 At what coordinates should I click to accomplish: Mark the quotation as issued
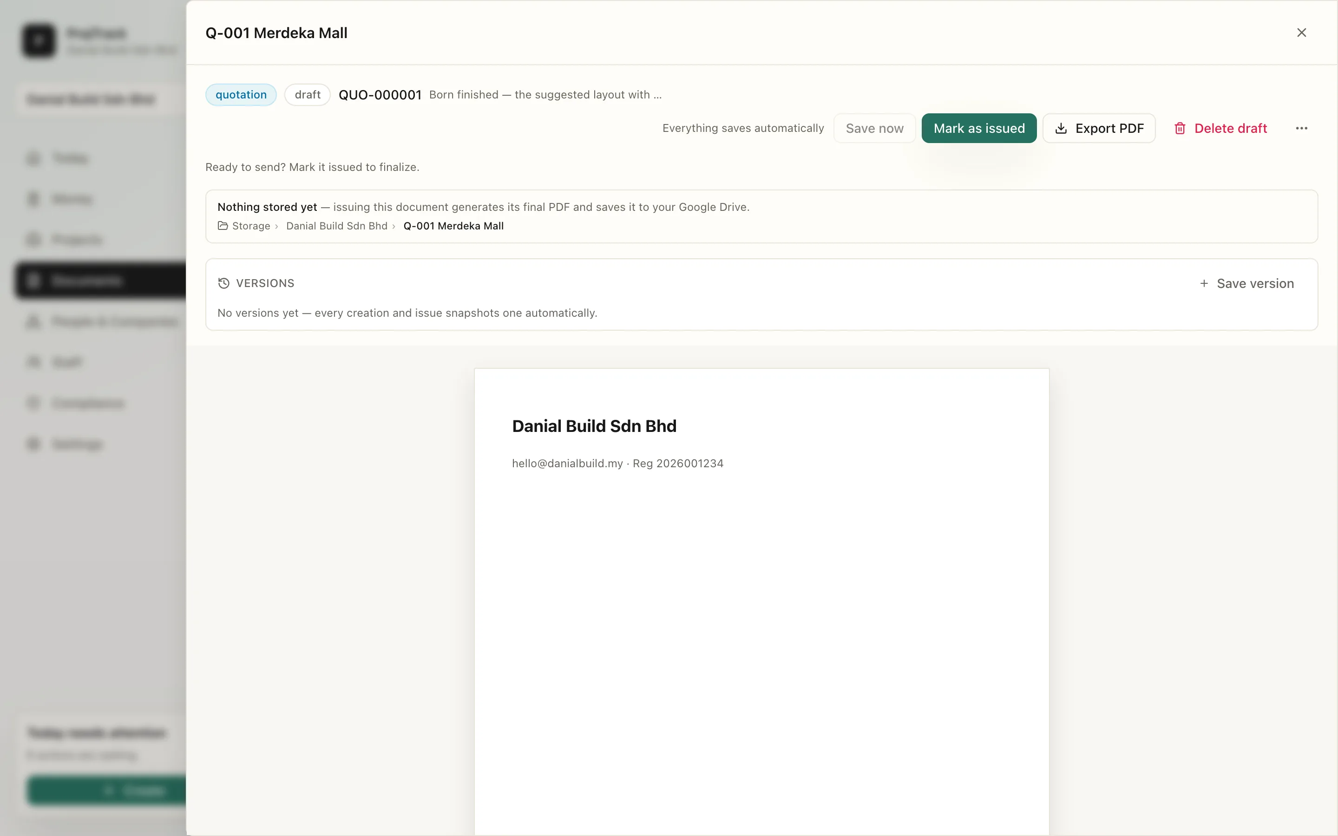978,128
